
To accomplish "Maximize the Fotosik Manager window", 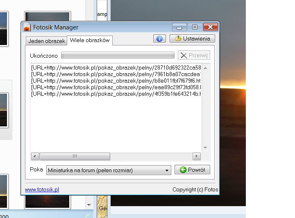I will pos(195,27).
